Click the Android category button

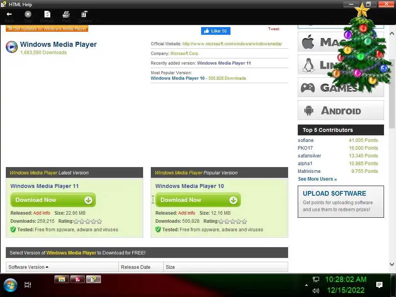tap(341, 110)
